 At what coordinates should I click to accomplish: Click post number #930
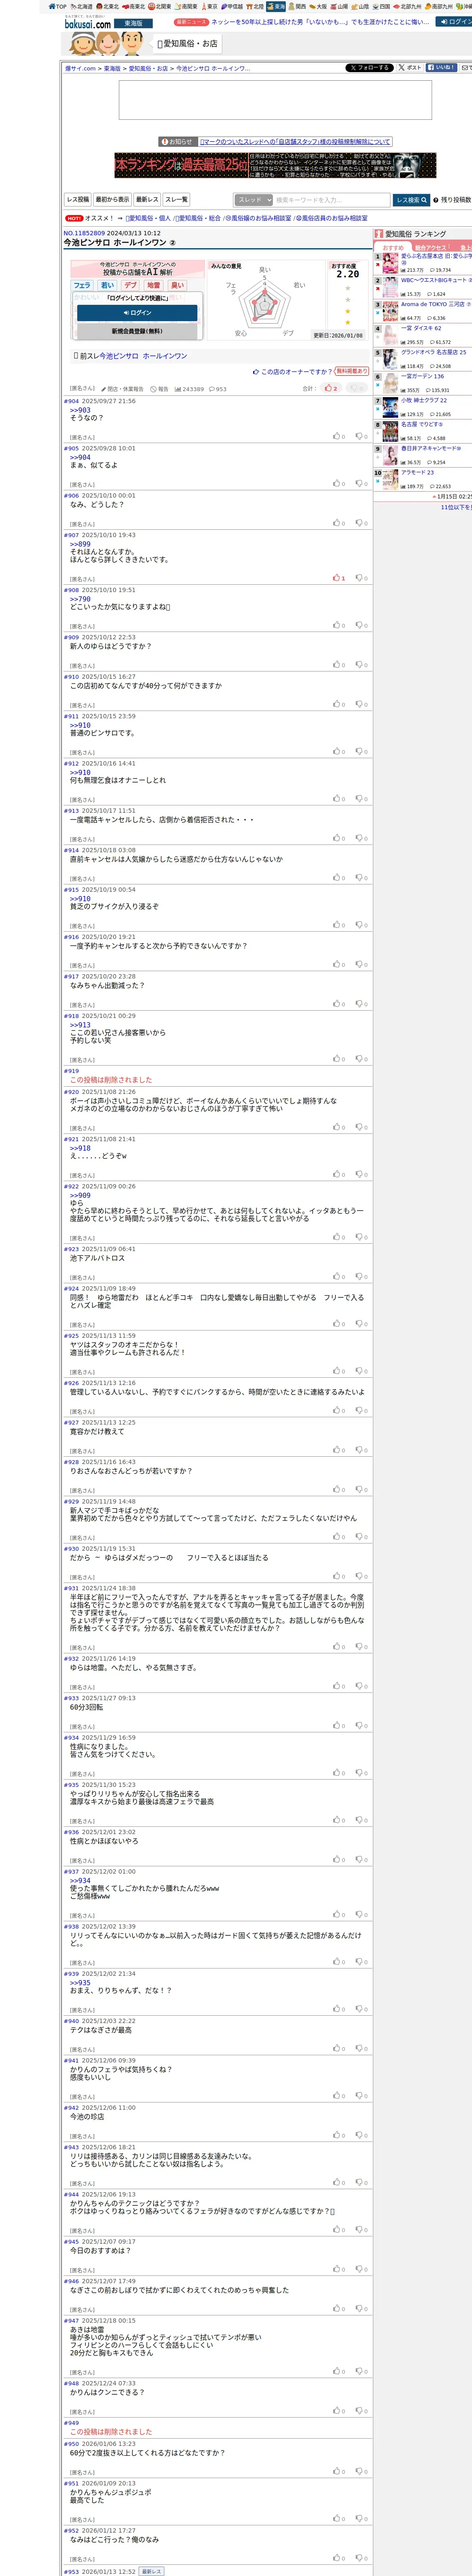[x=71, y=1548]
